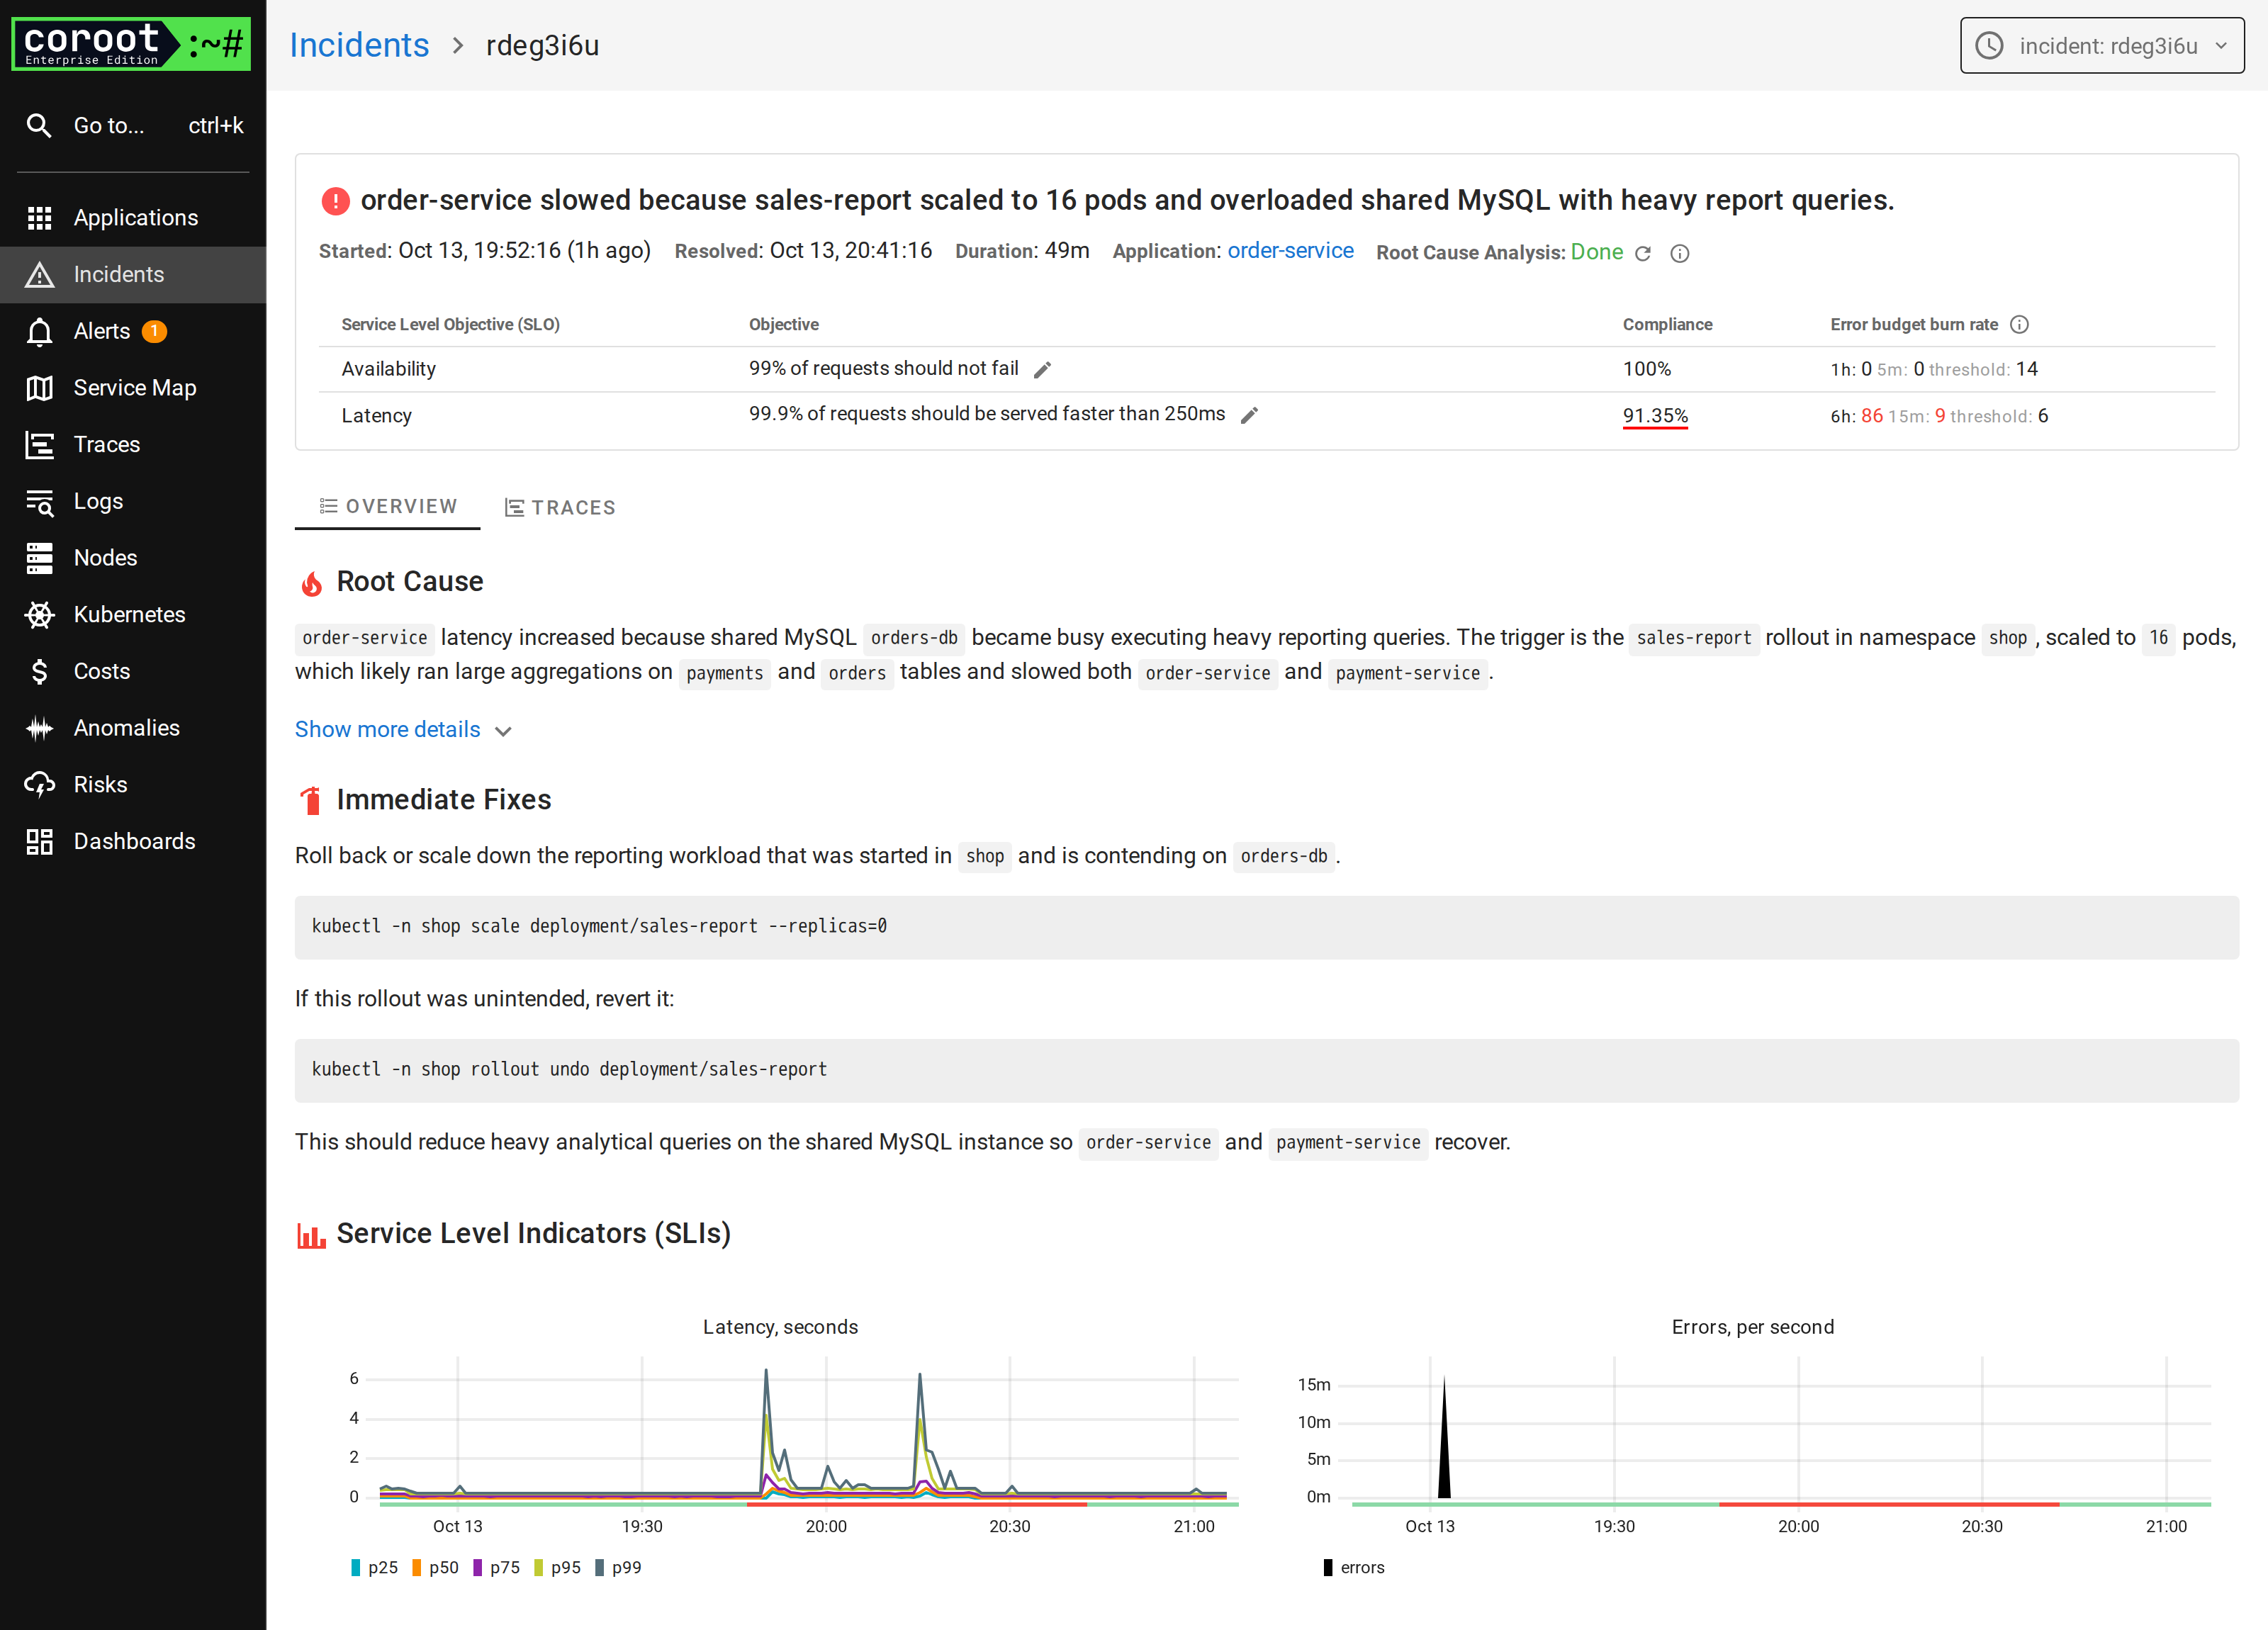Click the Coroot Enterprise Edition logo
This screenshot has height=1630, width=2268.
(x=131, y=44)
